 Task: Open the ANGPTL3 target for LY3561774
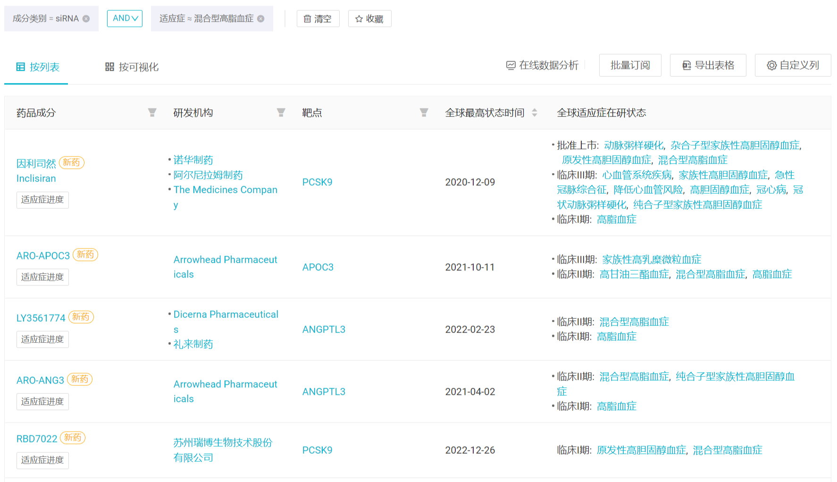324,329
